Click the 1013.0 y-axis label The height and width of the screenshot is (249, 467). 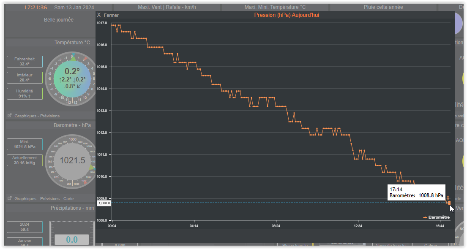[101, 111]
